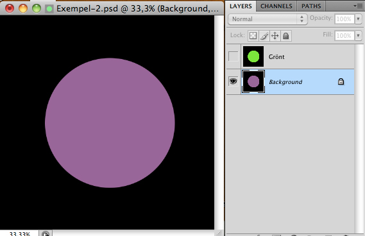This screenshot has height=236, width=365.
Task: Click the document proxy icon in title bar
Action: coord(49,9)
